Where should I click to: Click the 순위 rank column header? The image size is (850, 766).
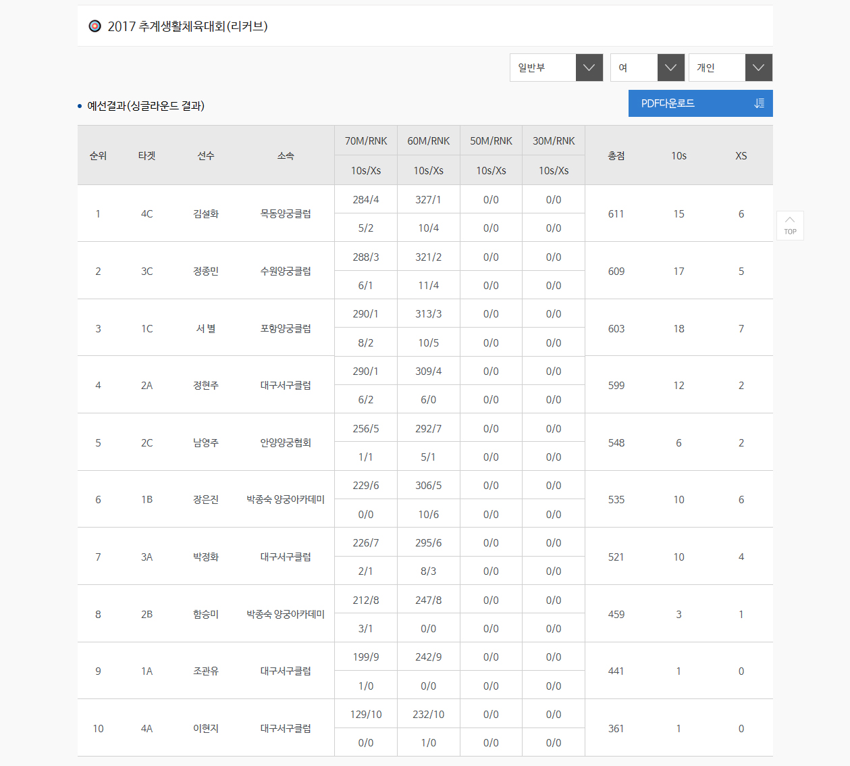(x=98, y=155)
